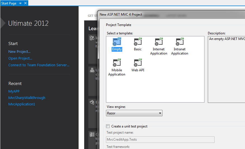This screenshot has height=149, width=245.
Task: Open the View engine Razor dropdown
Action: [134, 113]
